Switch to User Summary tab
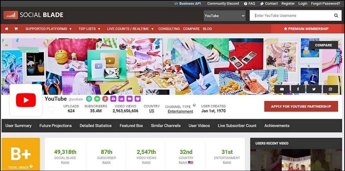This screenshot has height=171, width=345. point(19,126)
